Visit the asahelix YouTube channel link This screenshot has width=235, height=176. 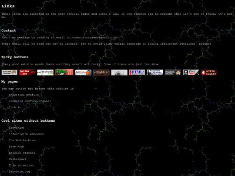tap(30, 101)
